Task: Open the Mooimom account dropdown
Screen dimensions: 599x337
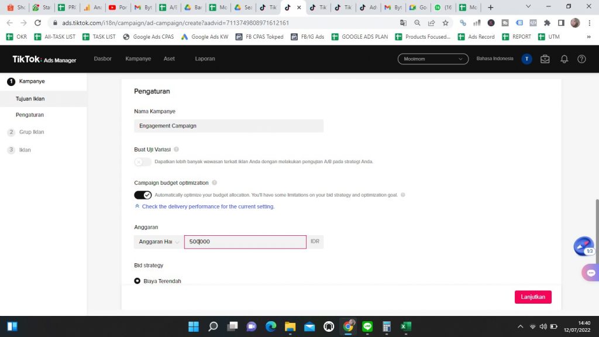Action: [x=432, y=59]
